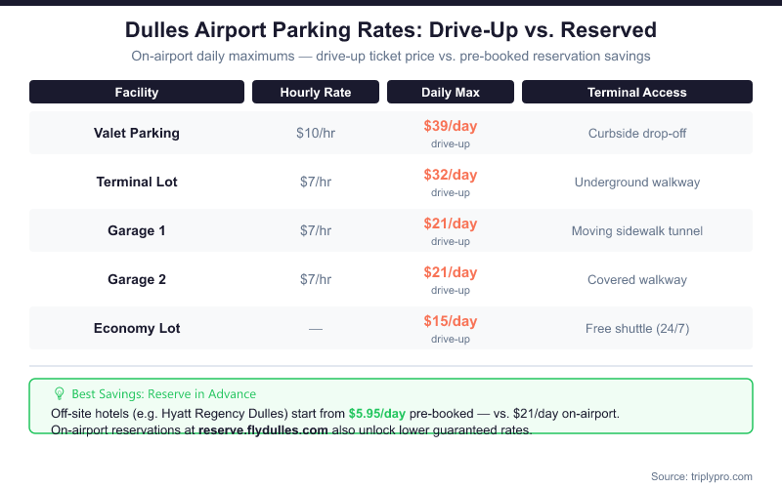Click the $32/day Terminal Lot price
Screen dimensions: 782x488
point(451,175)
